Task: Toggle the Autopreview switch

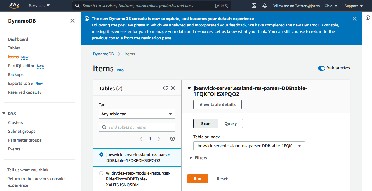Action: (x=321, y=68)
